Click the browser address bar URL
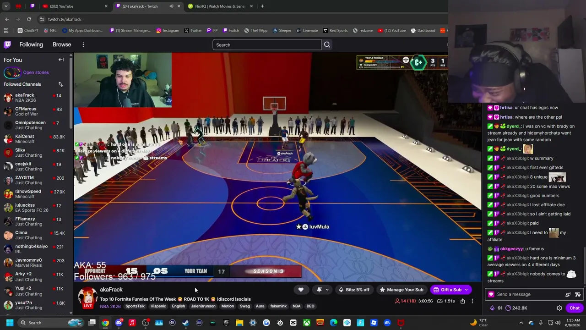The image size is (586, 330). (65, 19)
